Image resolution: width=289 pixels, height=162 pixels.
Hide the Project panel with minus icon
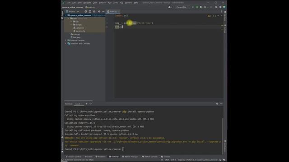click(103, 12)
